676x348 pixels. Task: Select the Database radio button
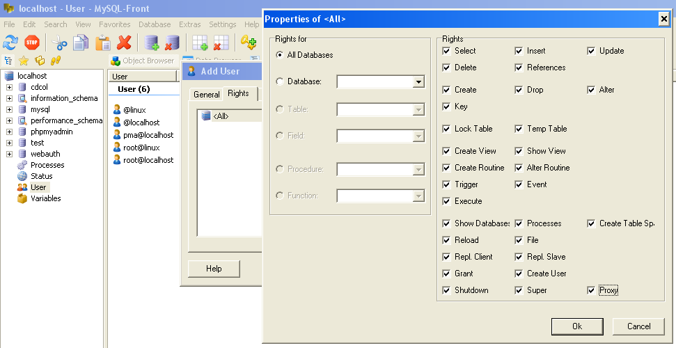pos(280,81)
